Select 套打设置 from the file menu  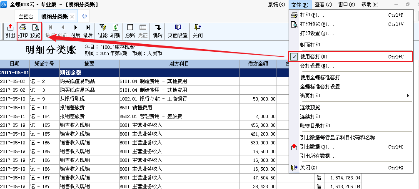pos(317,66)
